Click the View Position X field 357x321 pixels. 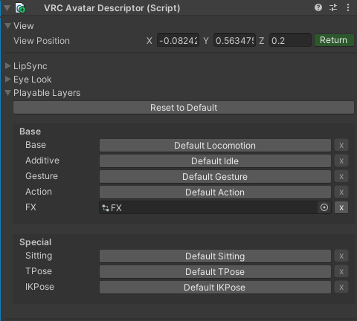[x=178, y=40]
